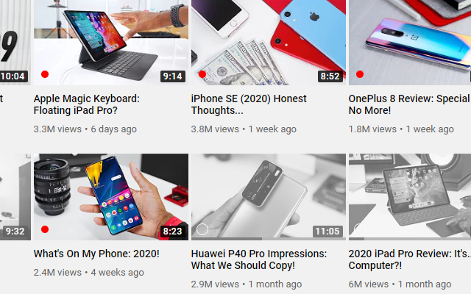Screen dimensions: 471x294
Task: Open 'Huawei P40 Pro Impressions' title link
Action: 259,259
